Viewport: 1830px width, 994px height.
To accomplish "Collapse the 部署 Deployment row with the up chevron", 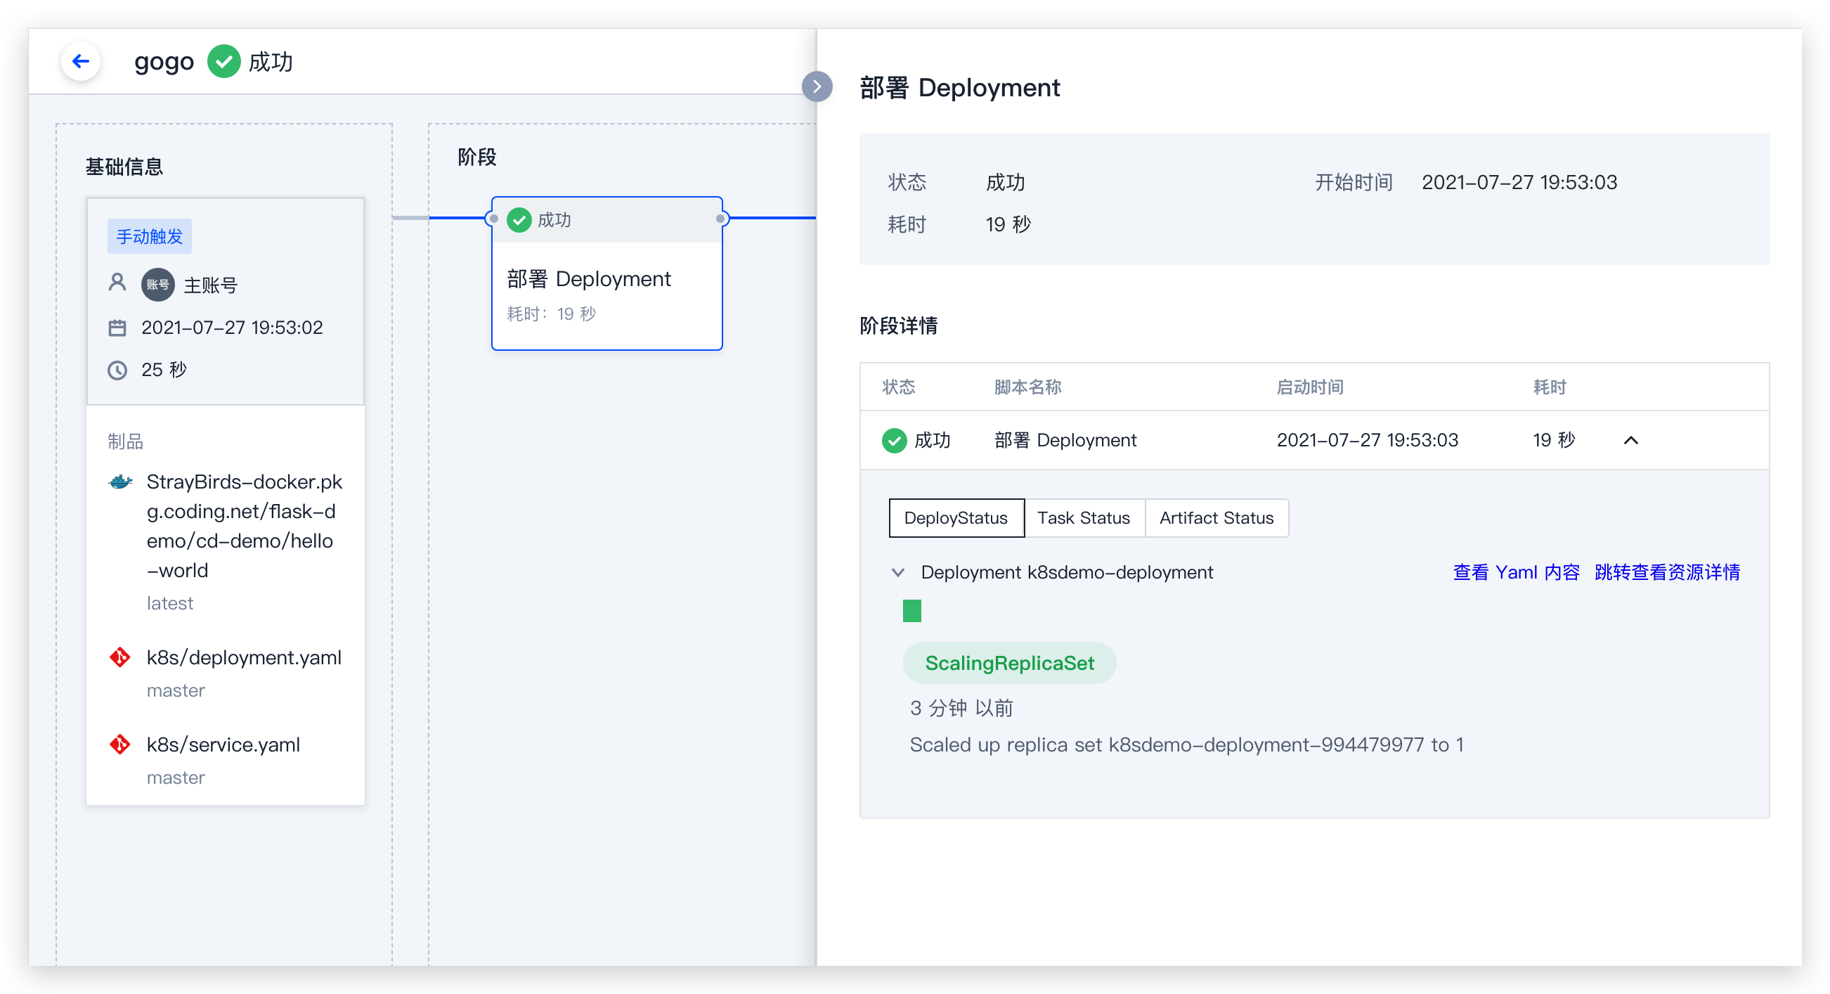I will pyautogui.click(x=1630, y=440).
